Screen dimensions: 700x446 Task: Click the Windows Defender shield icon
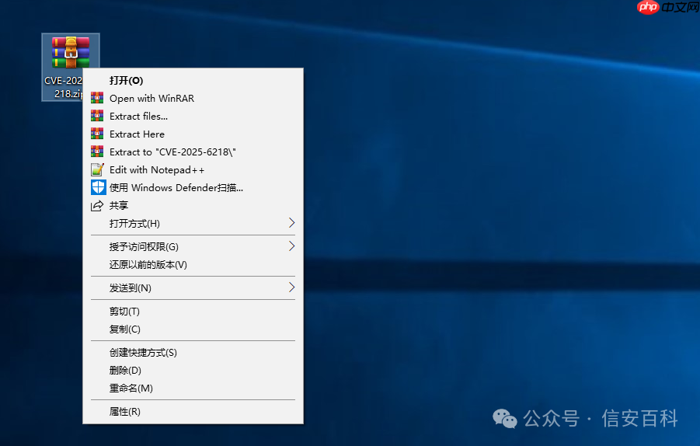(98, 187)
